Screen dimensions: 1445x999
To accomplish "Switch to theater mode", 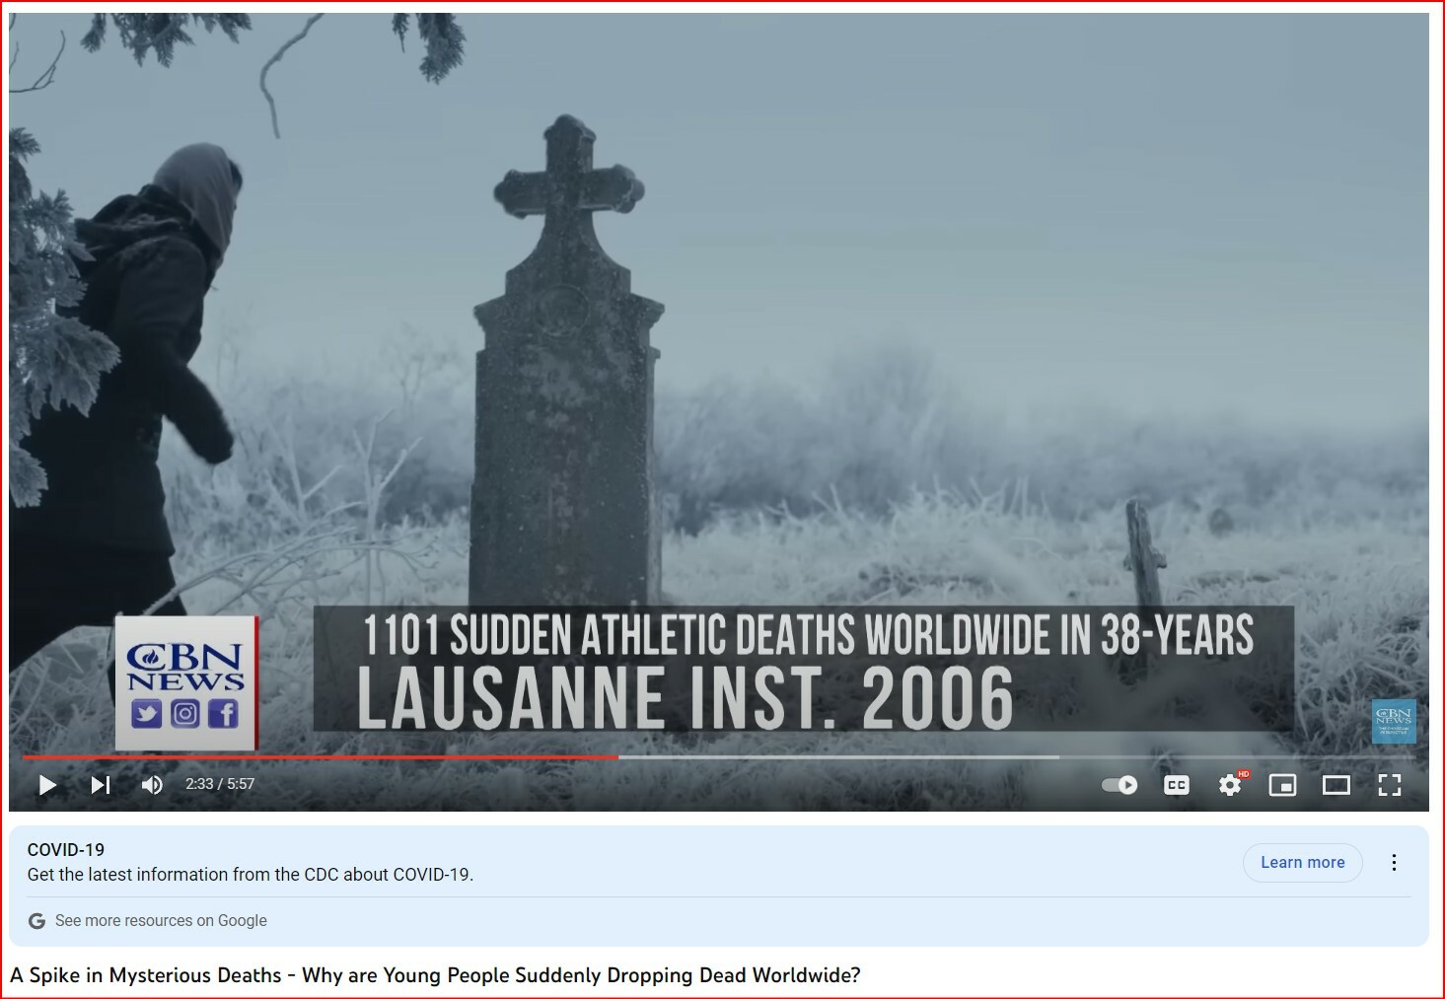I will pyautogui.click(x=1336, y=785).
